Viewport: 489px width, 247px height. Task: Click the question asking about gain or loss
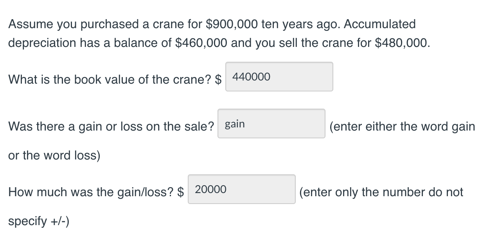point(111,126)
